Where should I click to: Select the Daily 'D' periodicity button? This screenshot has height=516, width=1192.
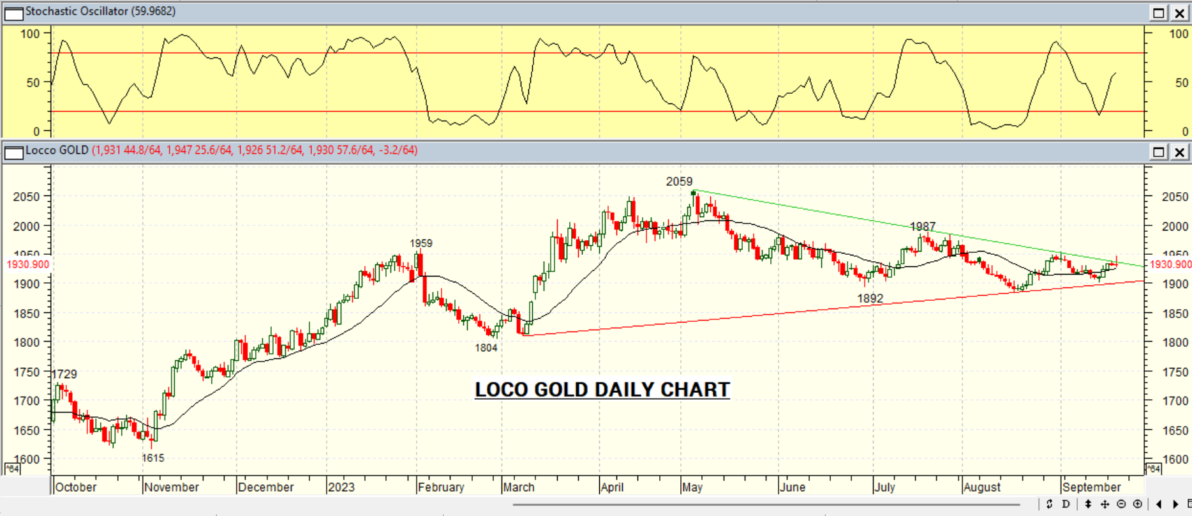[1066, 504]
